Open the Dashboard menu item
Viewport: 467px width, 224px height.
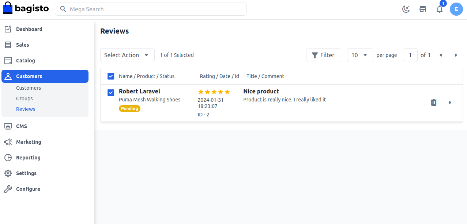point(29,29)
